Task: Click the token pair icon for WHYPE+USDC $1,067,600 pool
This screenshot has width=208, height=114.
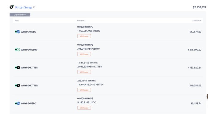Action: coord(17,32)
